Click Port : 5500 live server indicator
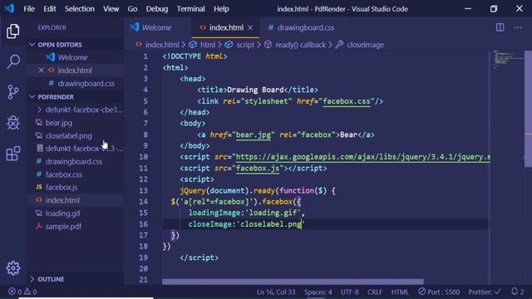The height and width of the screenshot is (299, 532). tap(439, 292)
